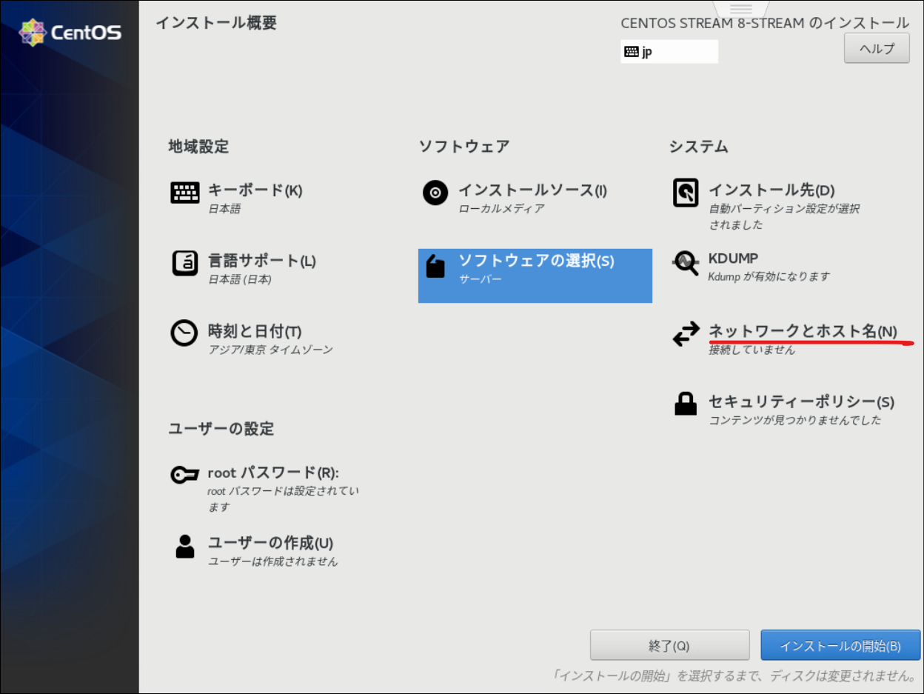Open the KDUMP settings label

click(733, 258)
